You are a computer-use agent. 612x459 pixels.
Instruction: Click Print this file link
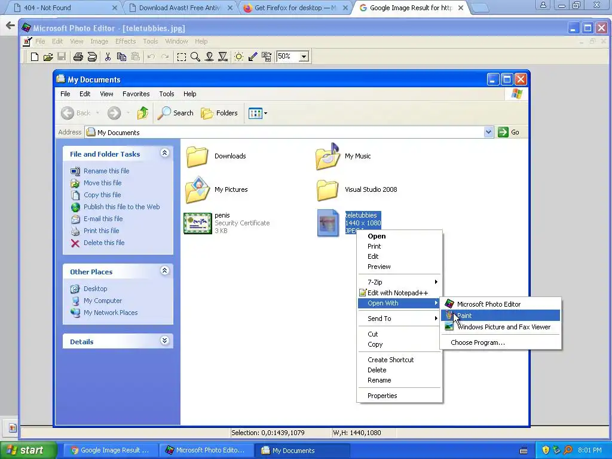[101, 231]
